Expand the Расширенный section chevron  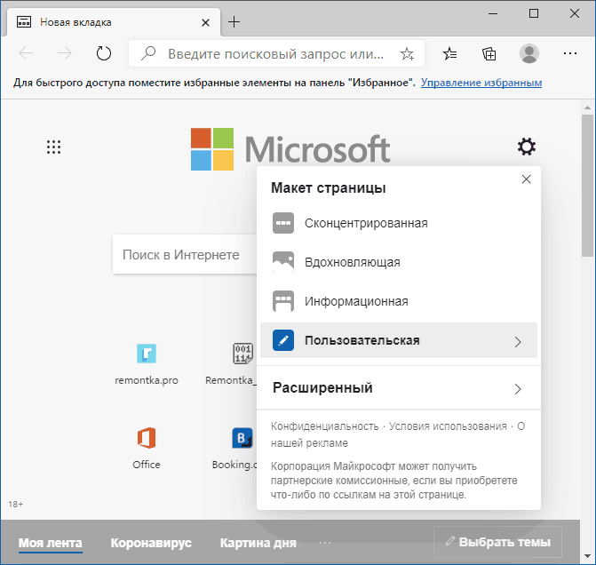518,388
